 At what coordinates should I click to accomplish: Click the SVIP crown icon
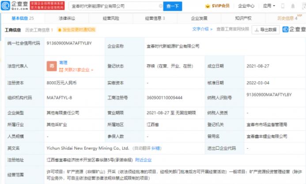[208, 6]
